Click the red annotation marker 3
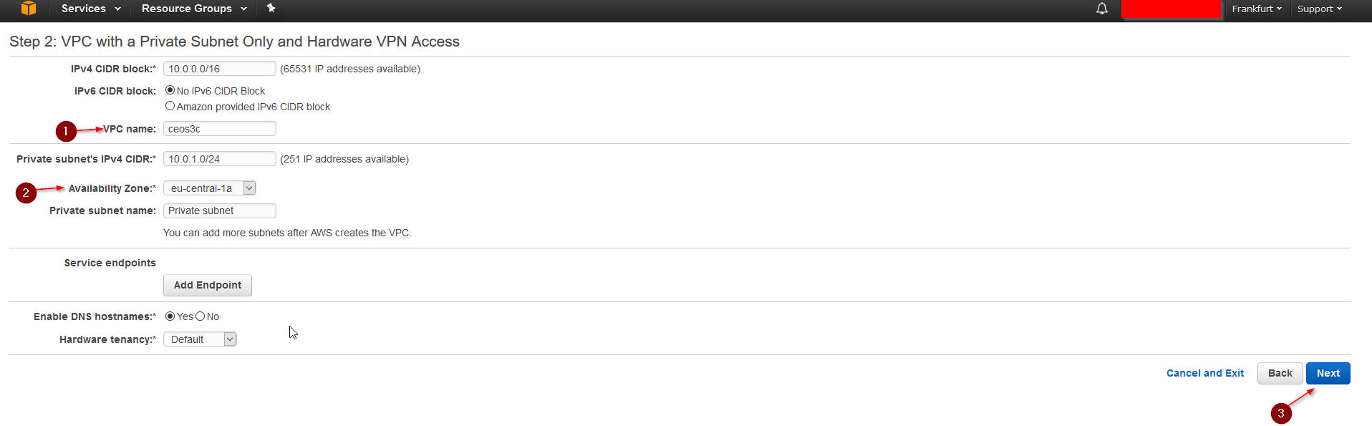Screen dimensions: 1372x426 (1281, 413)
